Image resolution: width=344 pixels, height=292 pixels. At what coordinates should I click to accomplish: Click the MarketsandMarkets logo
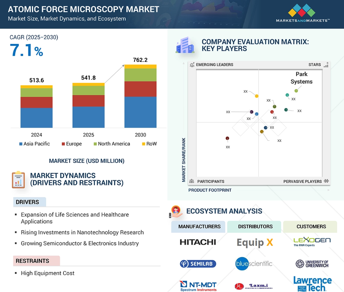tap(303, 13)
